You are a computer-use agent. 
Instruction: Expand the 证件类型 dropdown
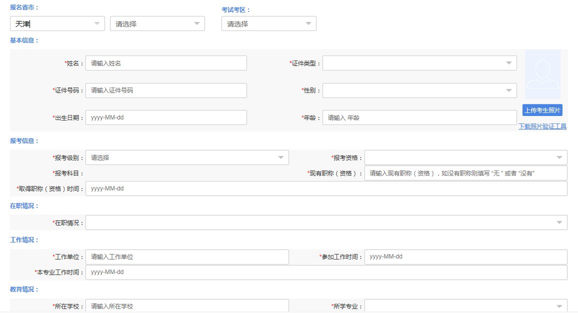click(419, 63)
